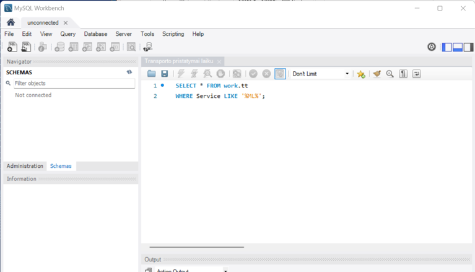The image size is (475, 272).
Task: Open the Query menu
Action: click(x=68, y=34)
